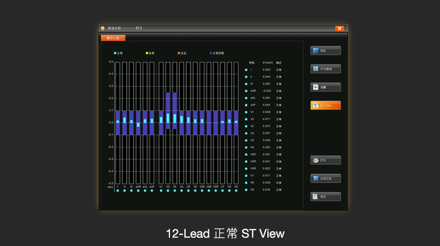Viewport: 440px width, 246px height.
Task: Click the table status dot for lead aVR
Action: [x=246, y=91]
